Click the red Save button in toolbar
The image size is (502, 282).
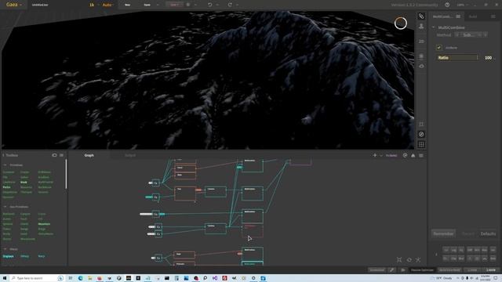174,5
